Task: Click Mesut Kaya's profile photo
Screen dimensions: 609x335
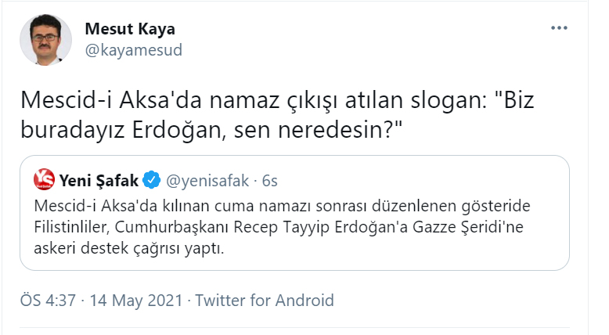Action: [49, 42]
